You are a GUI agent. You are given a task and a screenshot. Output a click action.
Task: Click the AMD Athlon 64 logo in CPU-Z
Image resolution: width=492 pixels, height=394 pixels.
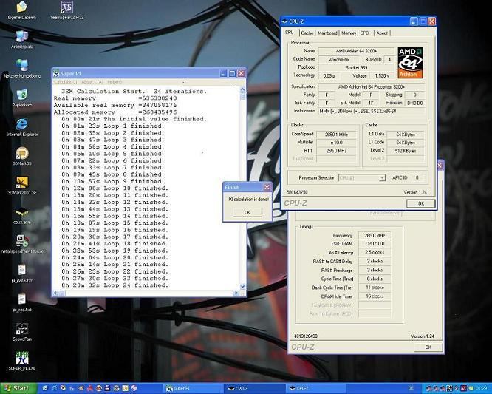pos(410,63)
